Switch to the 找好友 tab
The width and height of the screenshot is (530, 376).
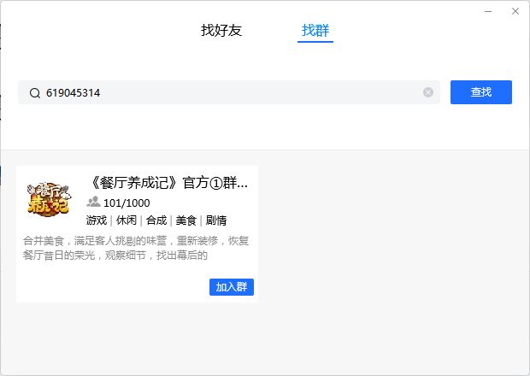(221, 31)
